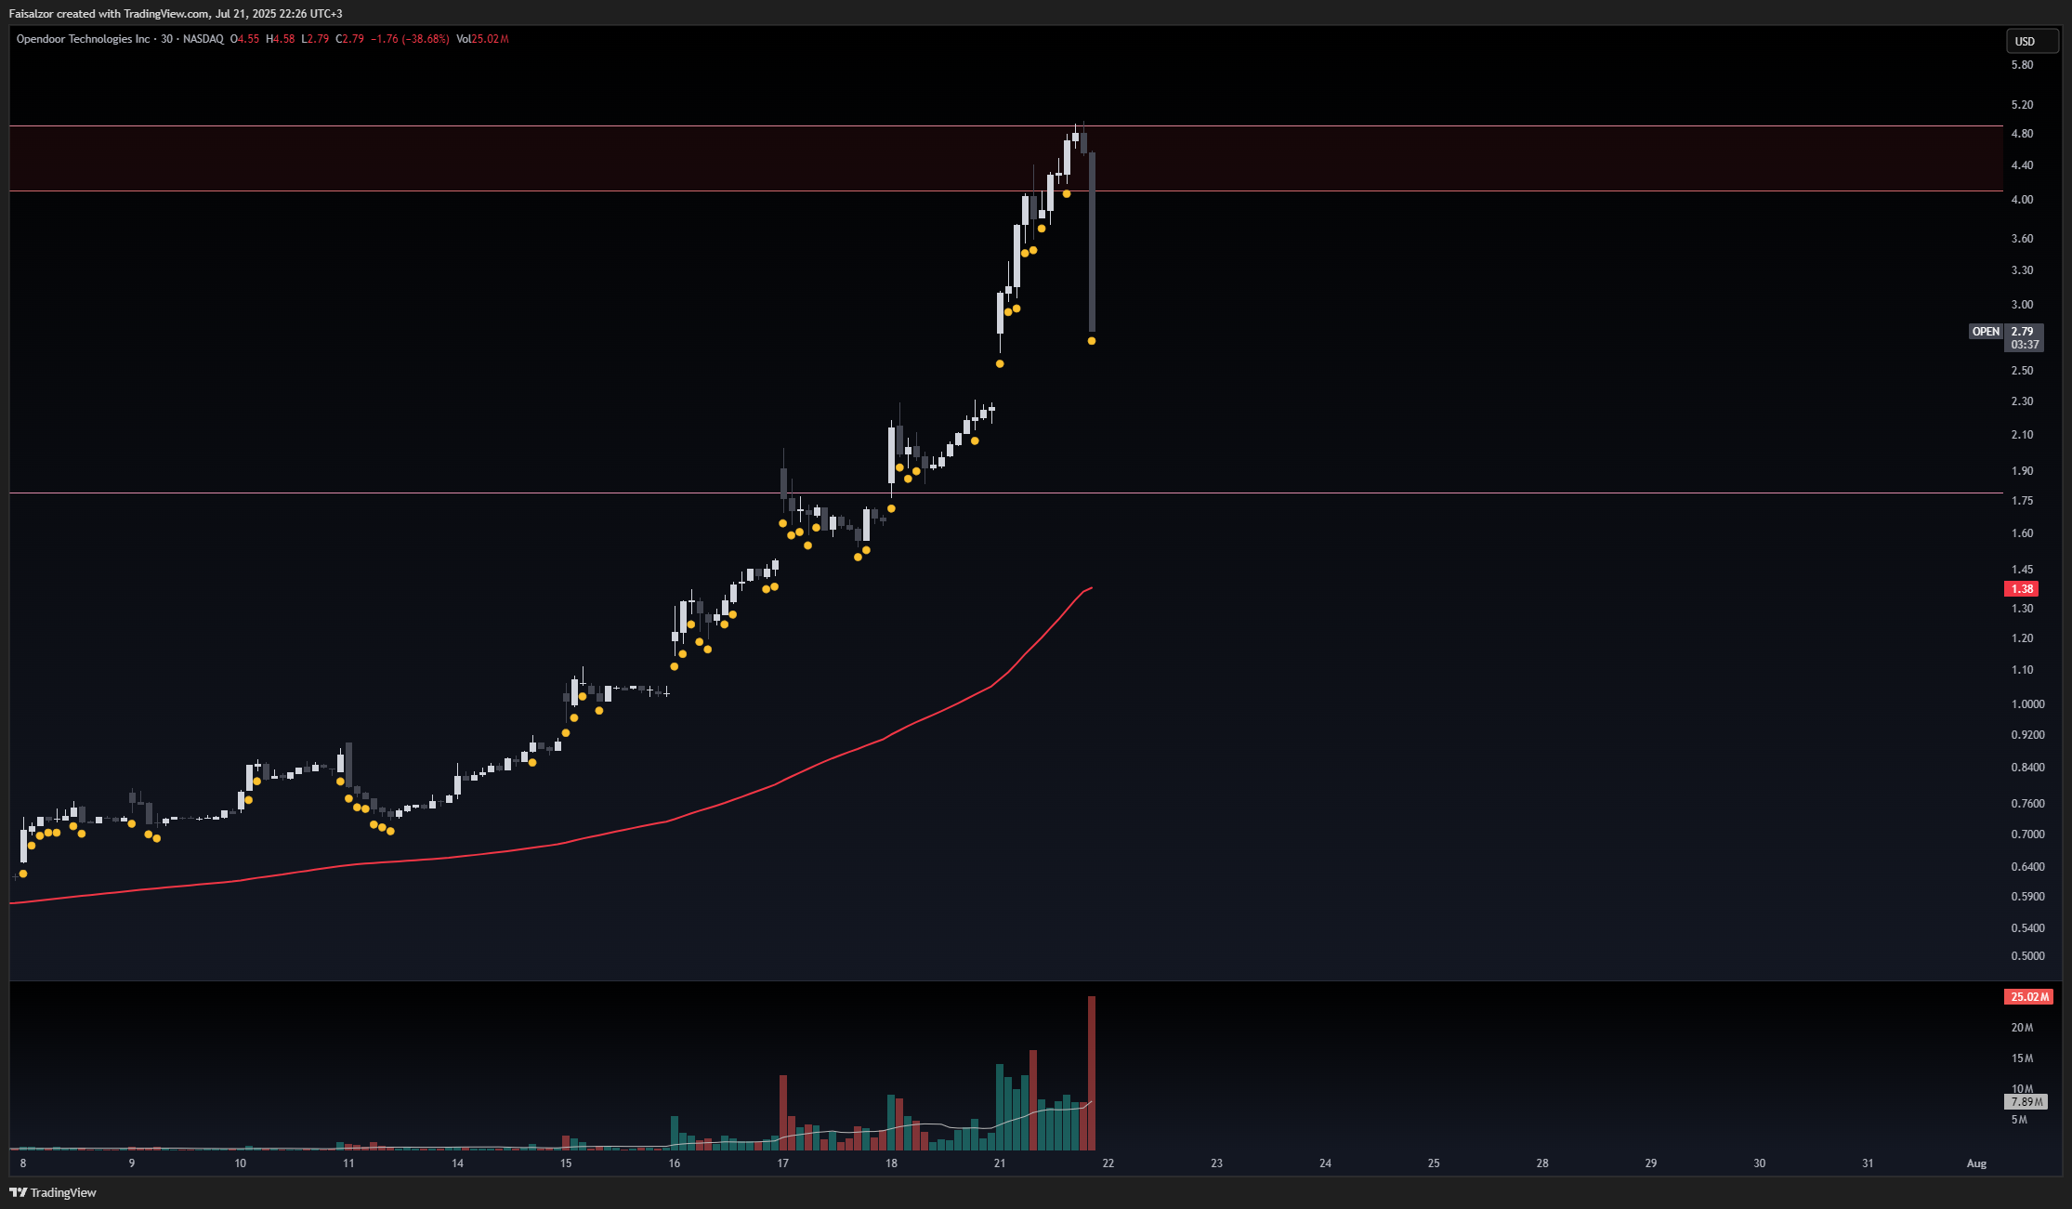Viewport: 2072px width, 1209px height.
Task: Click the date 22 on time axis
Action: tap(1108, 1163)
